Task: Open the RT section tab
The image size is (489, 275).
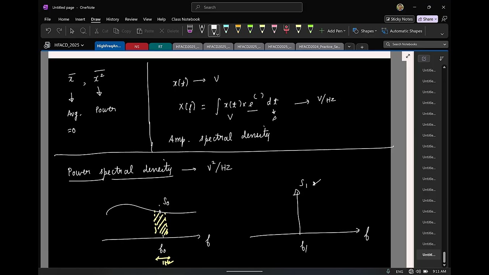Action: tap(160, 47)
